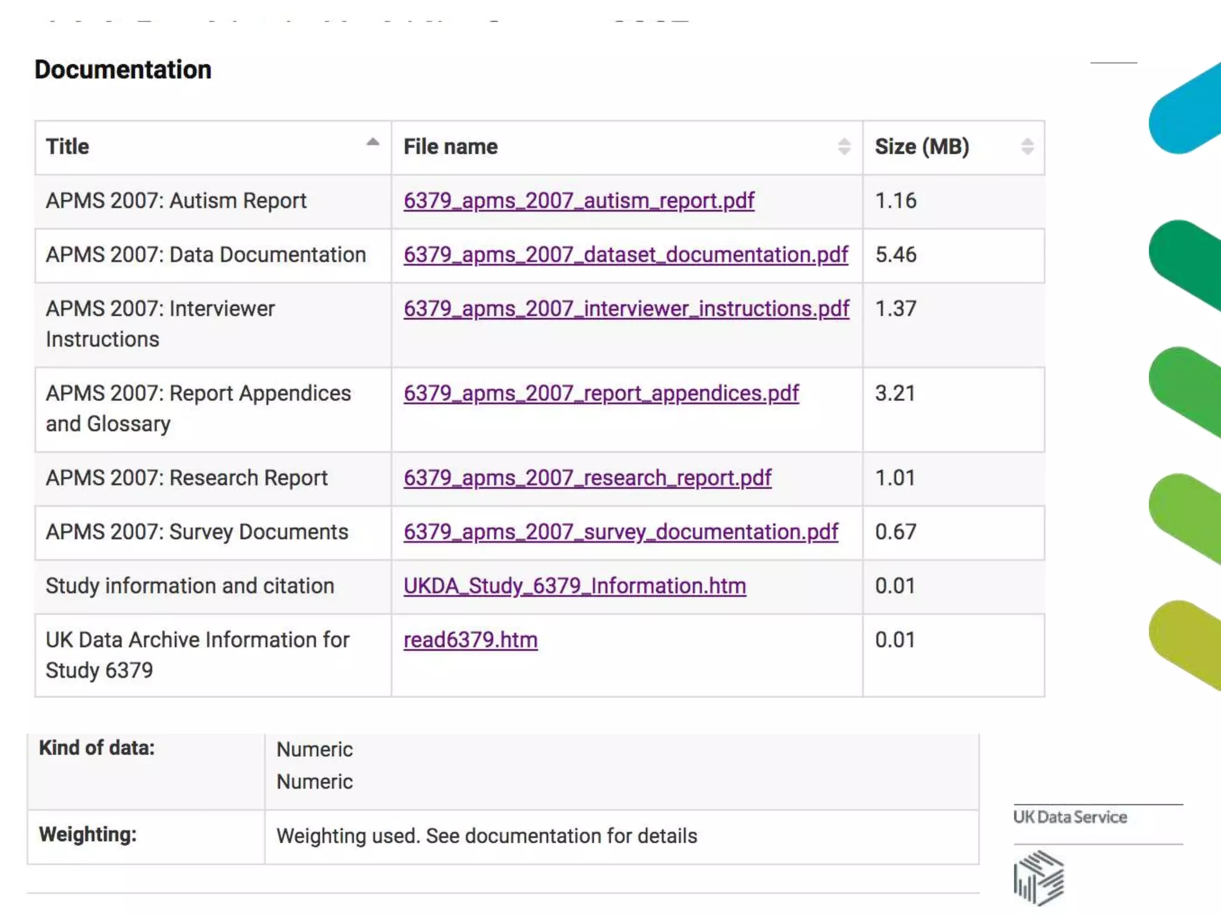Open the report_appendices.pdf link
This screenshot has width=1221, height=916.
[601, 394]
